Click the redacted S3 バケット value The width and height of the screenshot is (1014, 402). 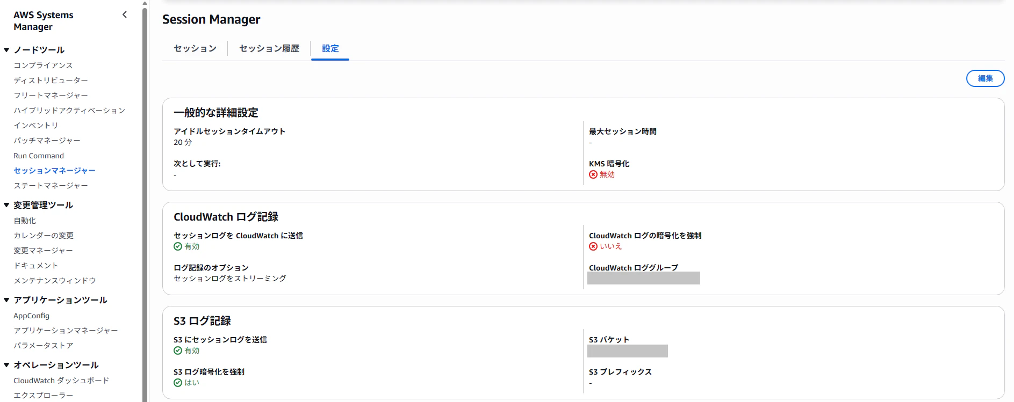click(628, 351)
